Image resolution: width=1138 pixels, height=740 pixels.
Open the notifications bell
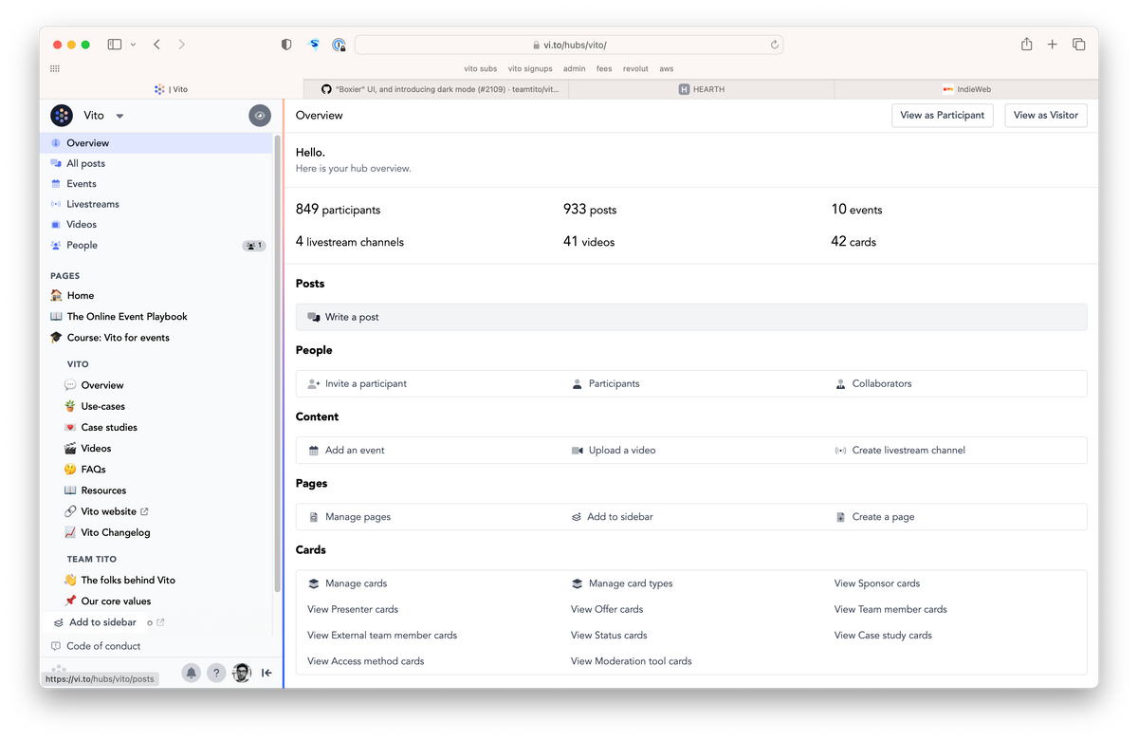point(191,673)
